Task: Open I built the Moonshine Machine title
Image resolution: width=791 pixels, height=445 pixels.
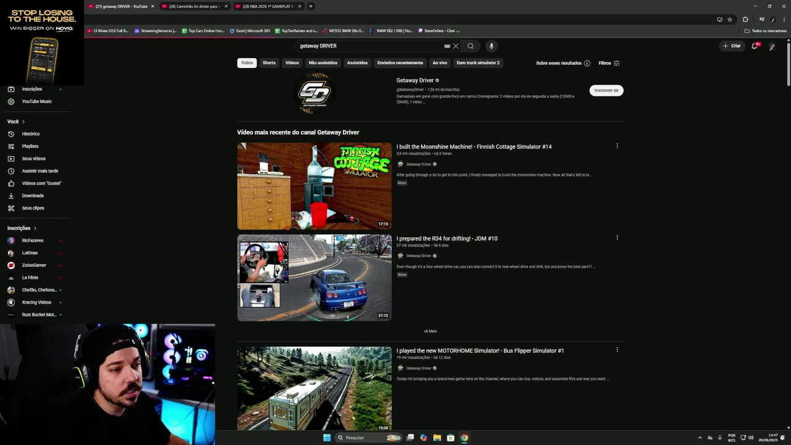Action: pyautogui.click(x=474, y=146)
